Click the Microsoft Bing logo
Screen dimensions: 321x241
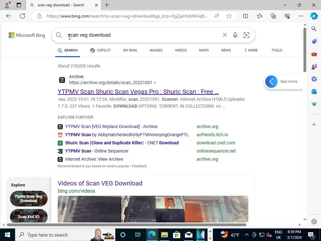coord(27,35)
